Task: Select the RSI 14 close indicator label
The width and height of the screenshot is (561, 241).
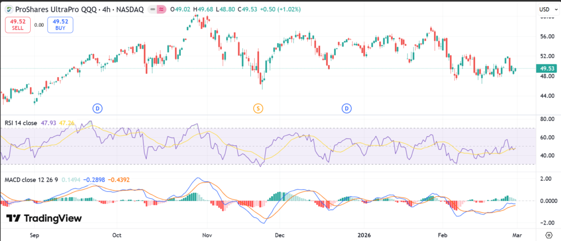Action: click(x=20, y=123)
